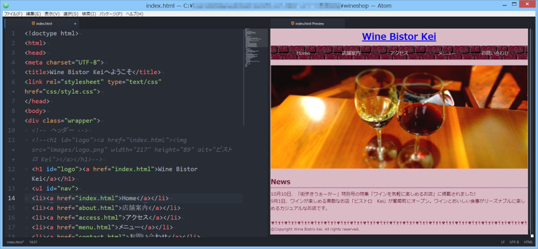The width and height of the screenshot is (538, 249).
Task: Open the 編集(E) menu
Action: click(33, 13)
